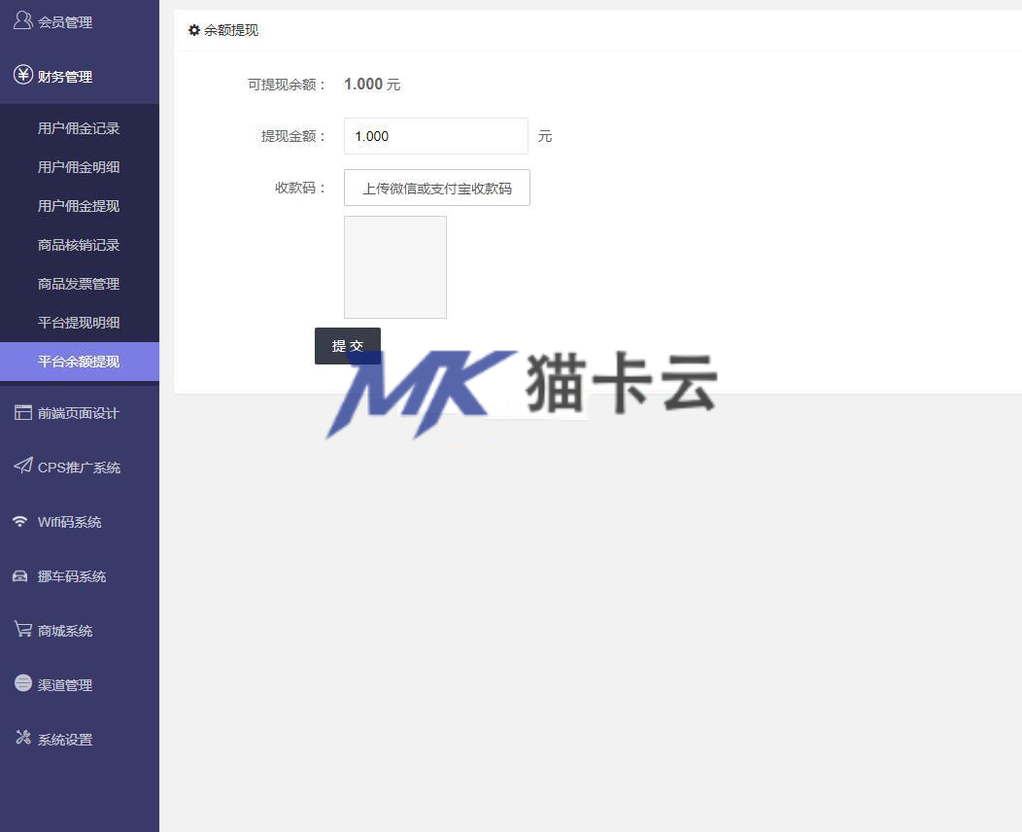Expand 前端页面设计 menu
Viewport: 1022px width, 832px height.
click(80, 413)
